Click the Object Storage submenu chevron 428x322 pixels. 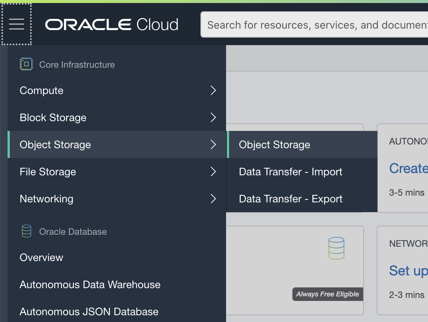coord(213,144)
